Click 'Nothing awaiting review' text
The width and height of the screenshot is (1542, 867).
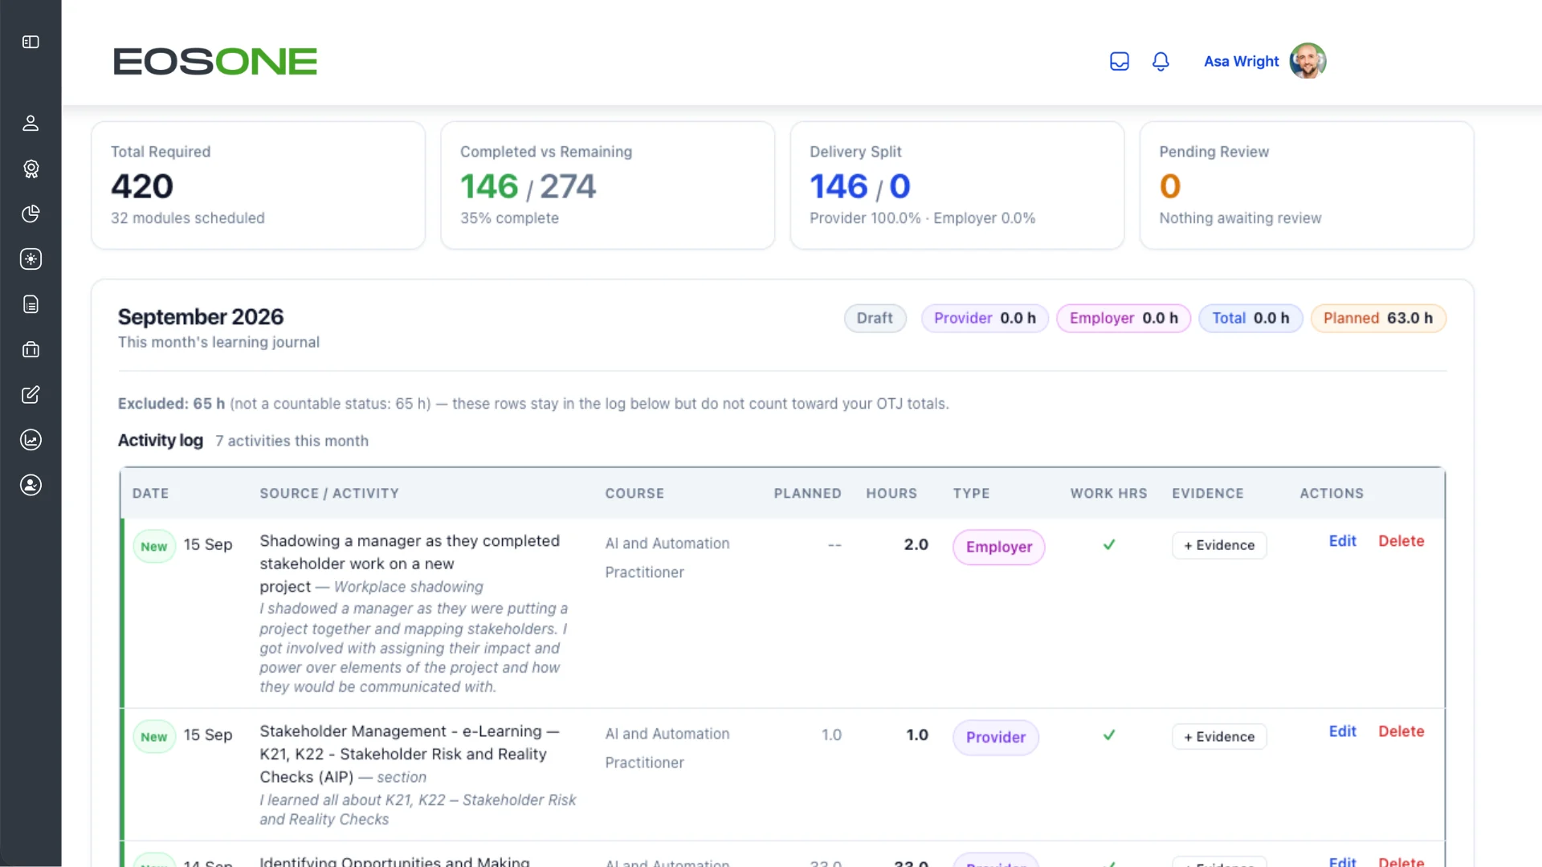(x=1240, y=218)
